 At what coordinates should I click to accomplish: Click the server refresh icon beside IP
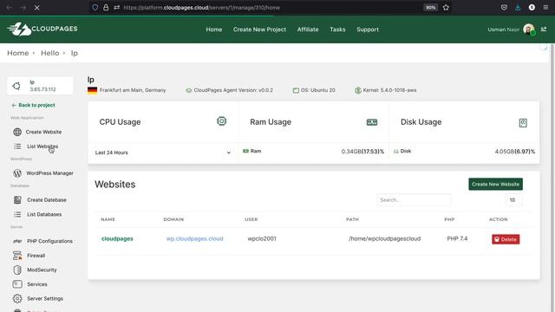point(16,86)
